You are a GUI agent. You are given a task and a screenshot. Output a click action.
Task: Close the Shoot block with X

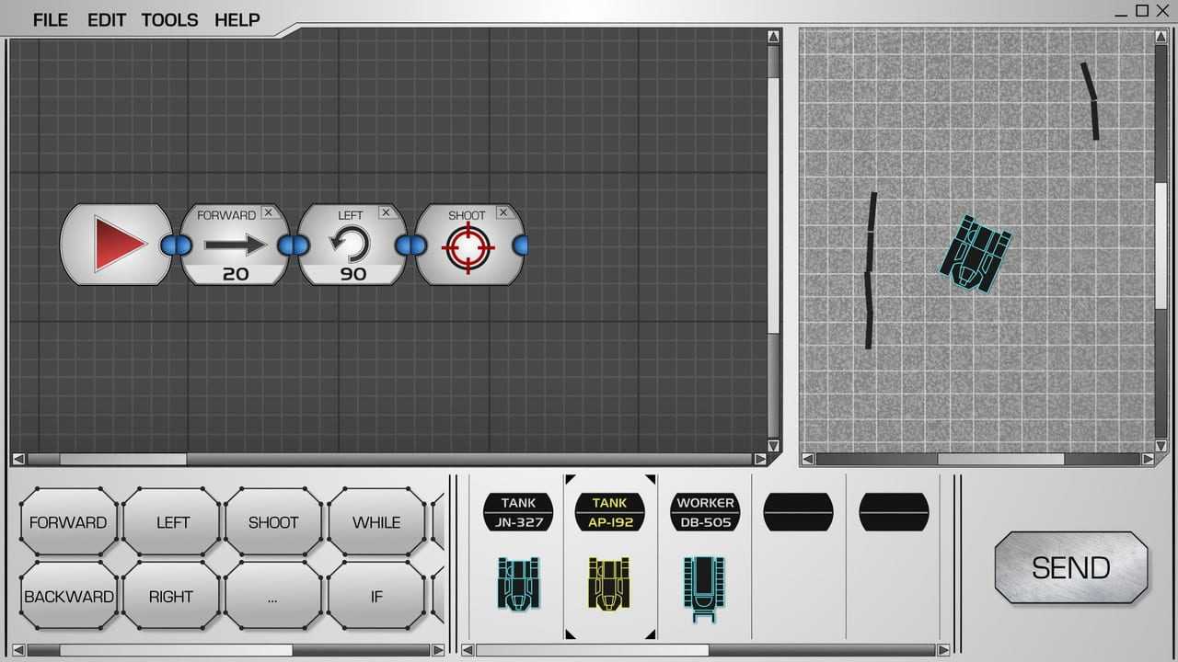[503, 212]
